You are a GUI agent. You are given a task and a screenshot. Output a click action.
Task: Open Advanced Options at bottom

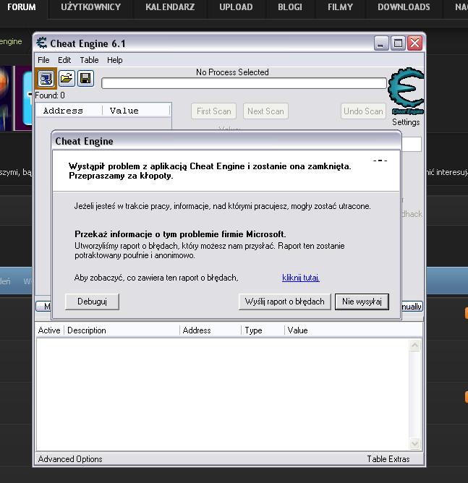[x=70, y=459]
